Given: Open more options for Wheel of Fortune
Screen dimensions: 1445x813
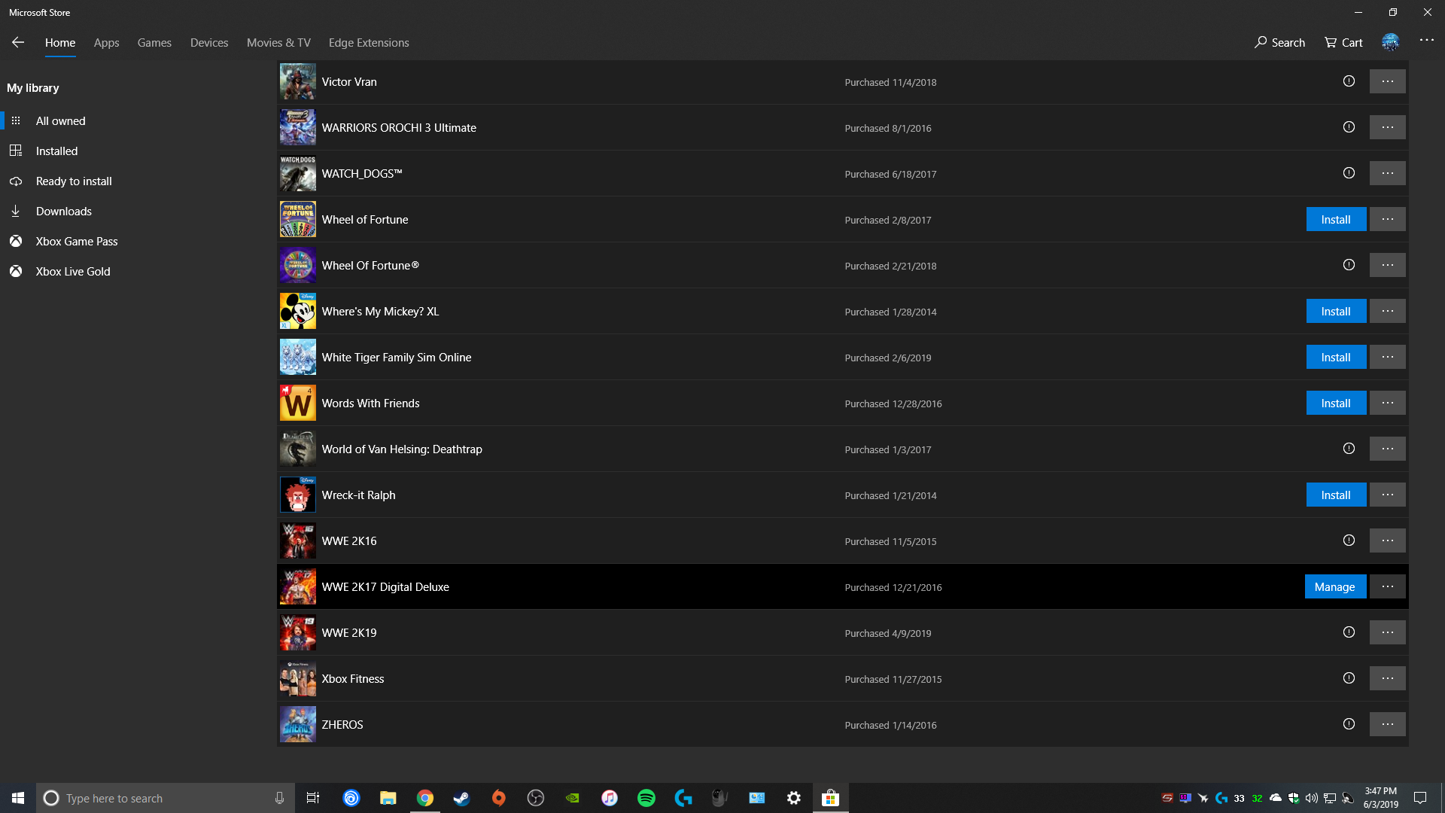Looking at the screenshot, I should (x=1388, y=219).
